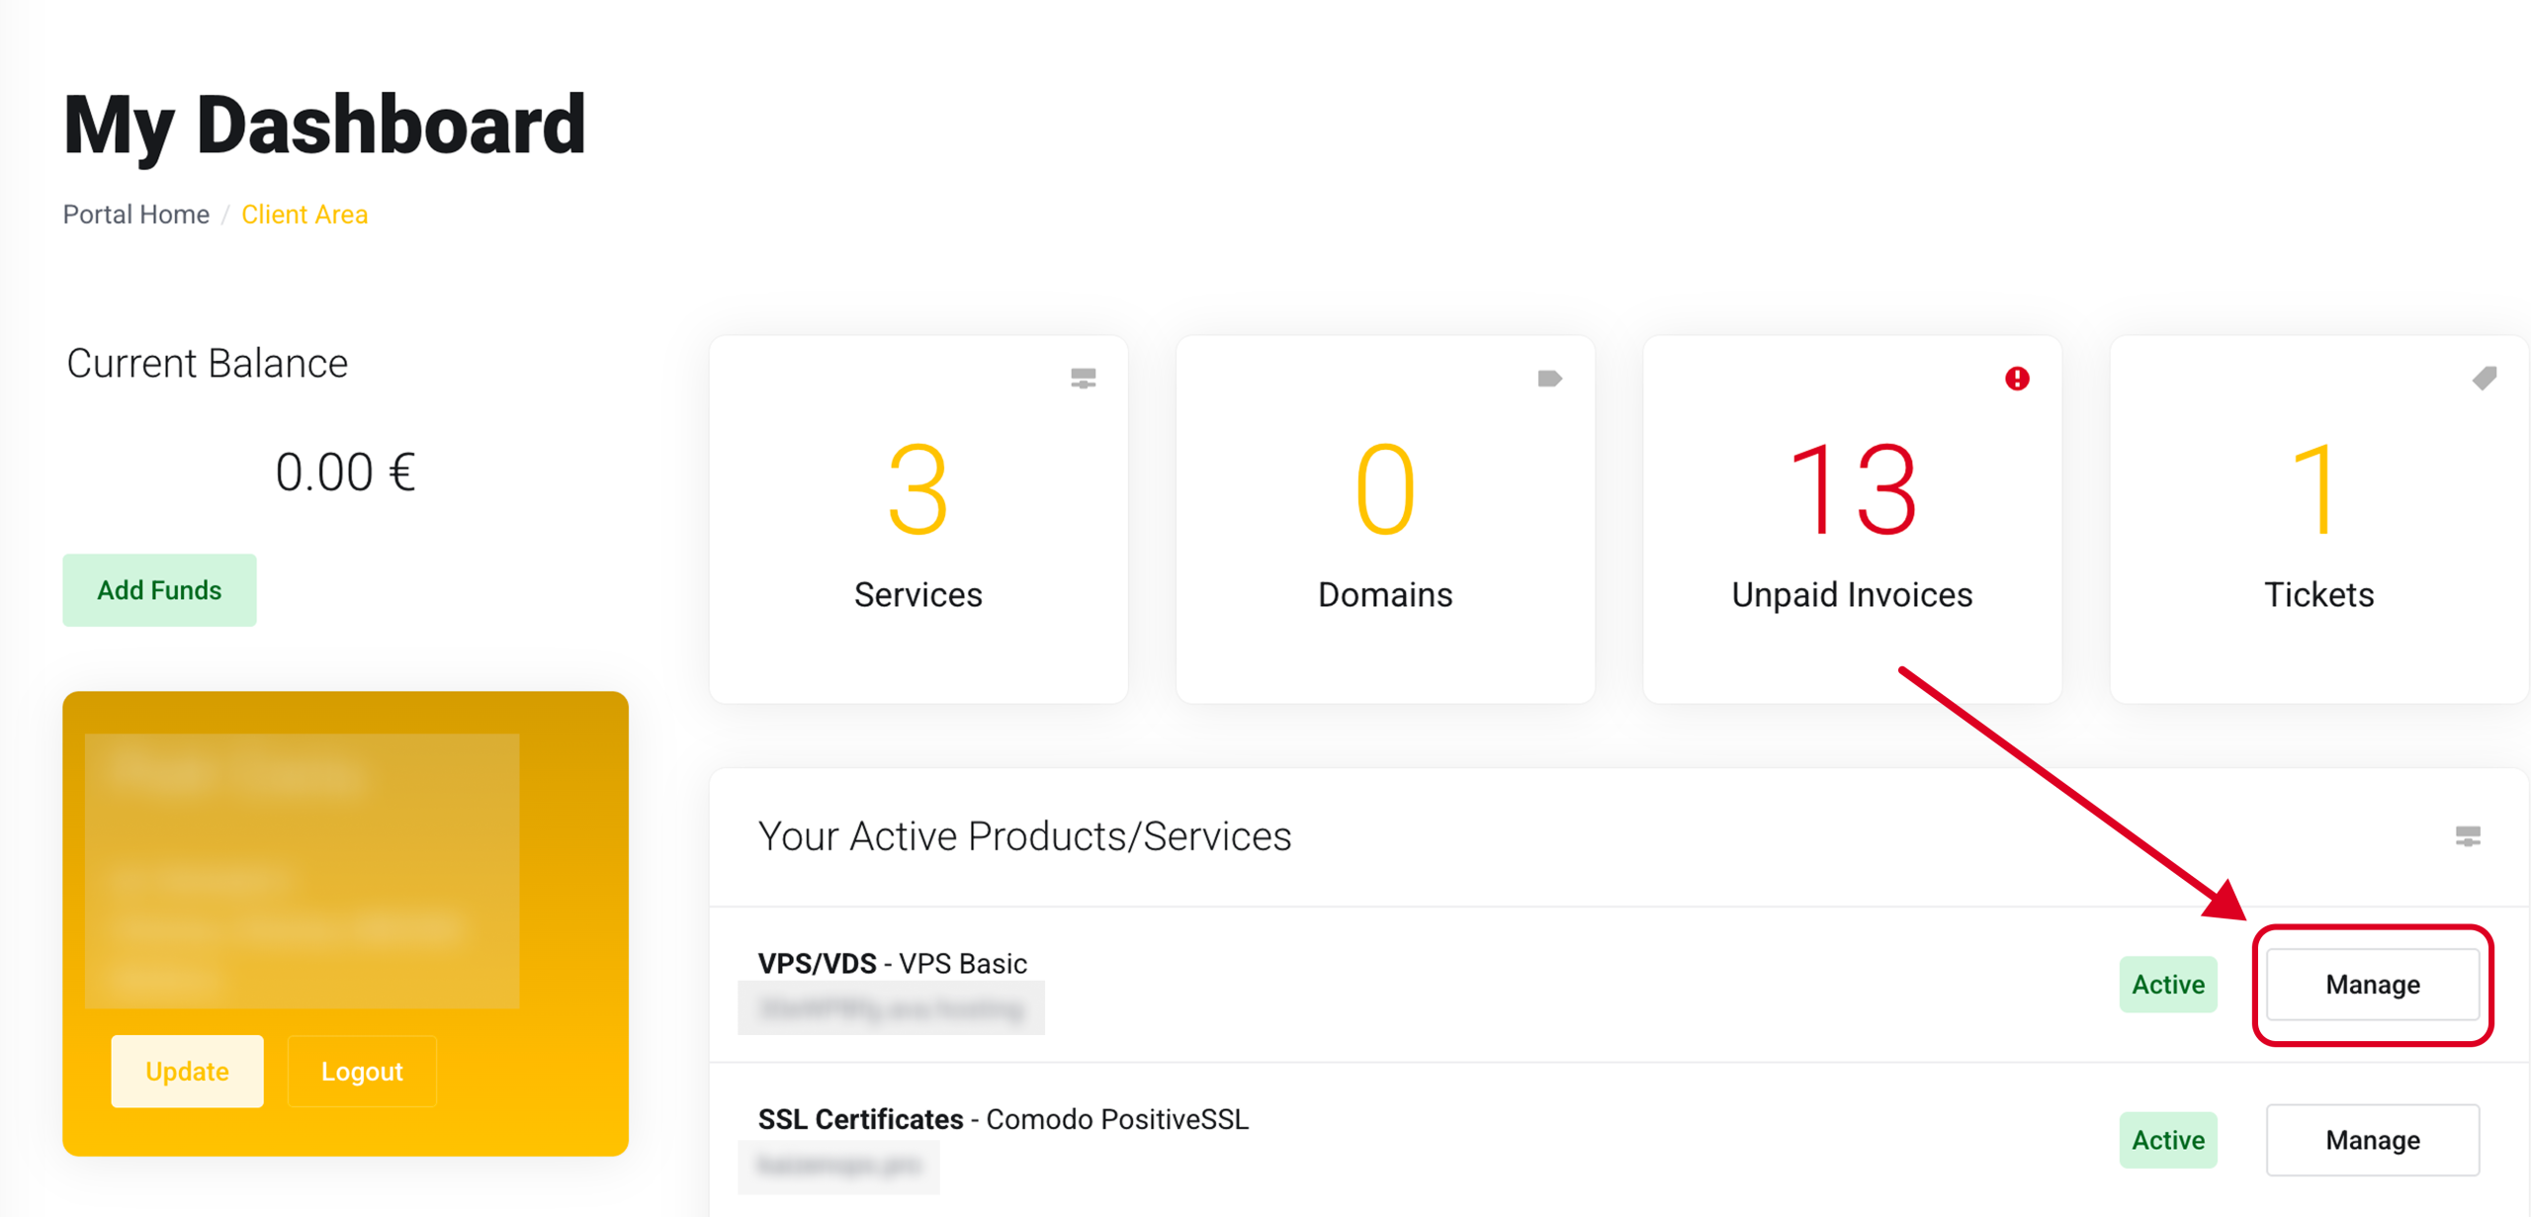Manage the Comodo PositiveSSL certificate
The image size is (2531, 1217).
2372,1140
